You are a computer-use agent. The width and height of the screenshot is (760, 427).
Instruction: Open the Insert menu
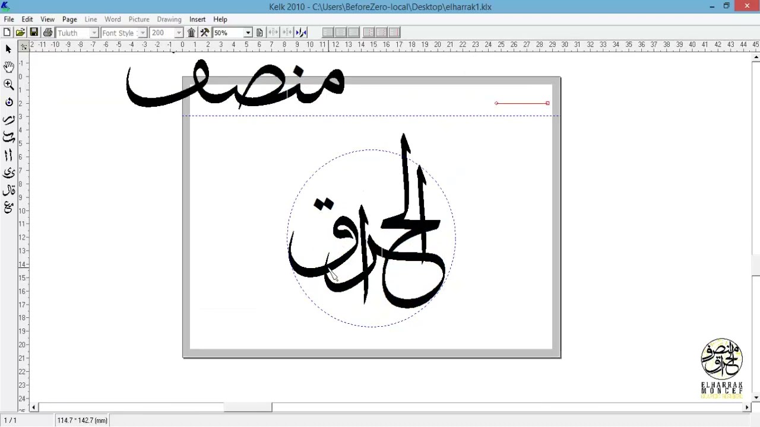(x=197, y=19)
